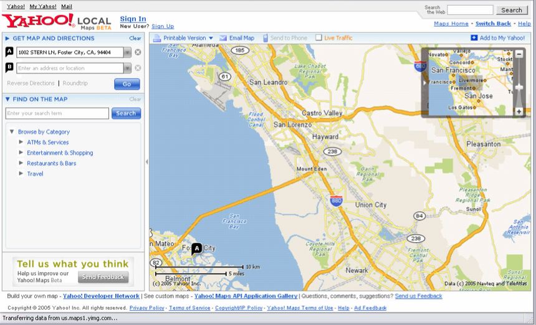Open the Printable Version dropdown arrow
Screen dimensions: 536x325
(x=211, y=38)
